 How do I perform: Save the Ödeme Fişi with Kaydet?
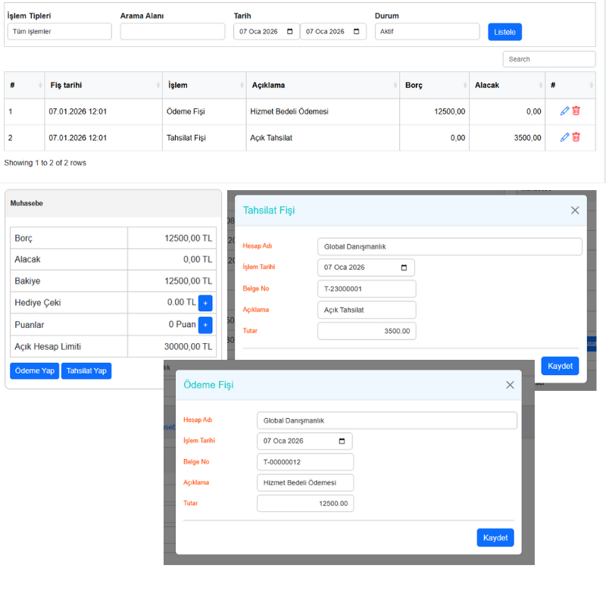pos(495,537)
